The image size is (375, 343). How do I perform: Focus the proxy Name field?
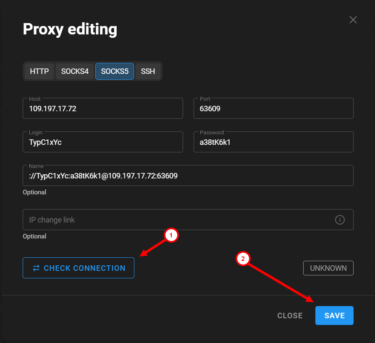coord(188,176)
